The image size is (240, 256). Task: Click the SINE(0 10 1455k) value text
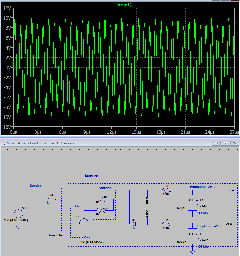coord(92,242)
